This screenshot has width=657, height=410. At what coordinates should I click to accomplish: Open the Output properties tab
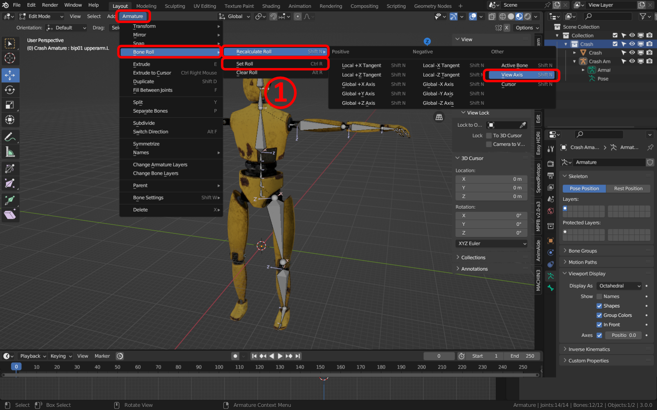click(551, 175)
